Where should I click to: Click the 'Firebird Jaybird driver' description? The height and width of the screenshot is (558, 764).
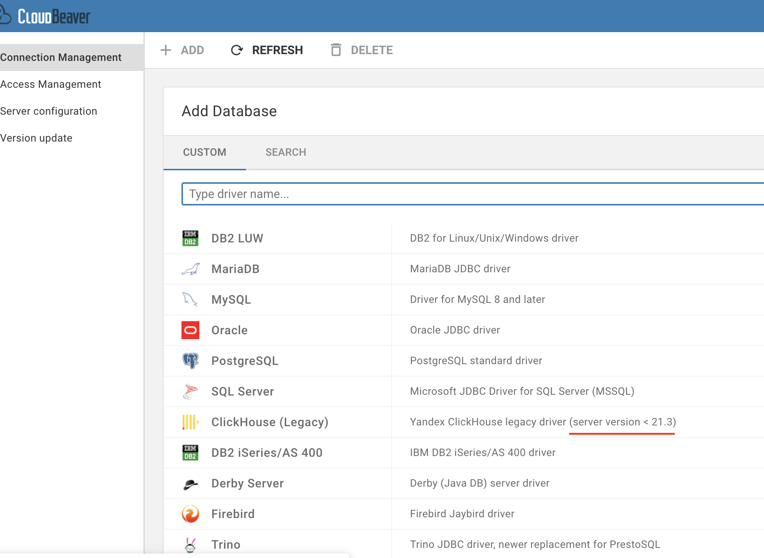tap(462, 514)
